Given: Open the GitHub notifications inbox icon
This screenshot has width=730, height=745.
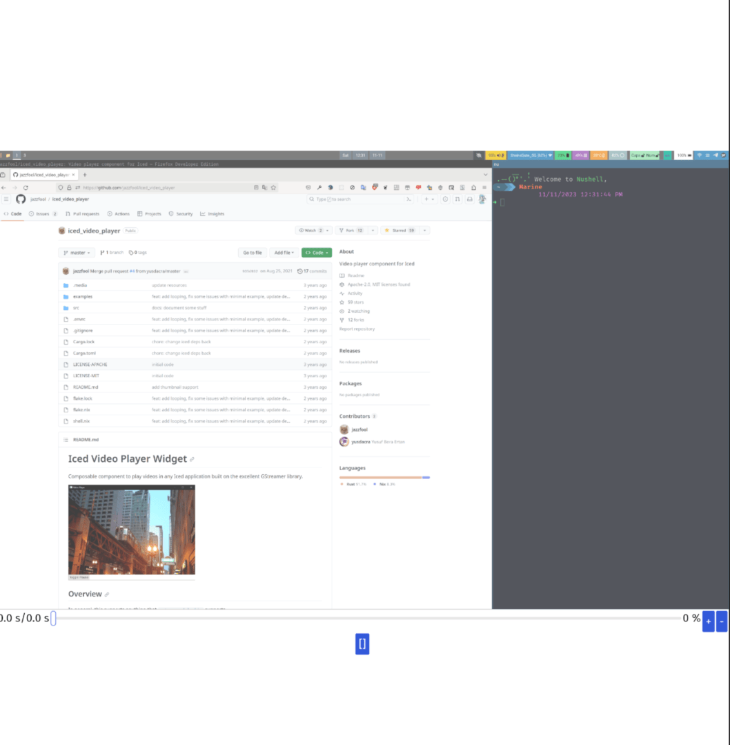Looking at the screenshot, I should (469, 199).
